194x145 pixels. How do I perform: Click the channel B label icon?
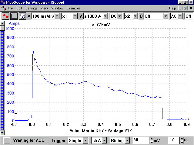141,16
